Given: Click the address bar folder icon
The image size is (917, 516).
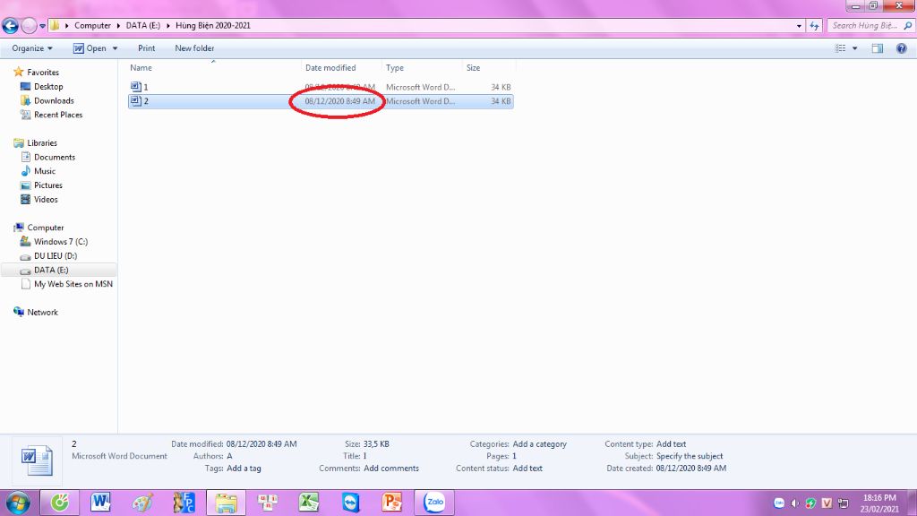Looking at the screenshot, I should tap(55, 25).
